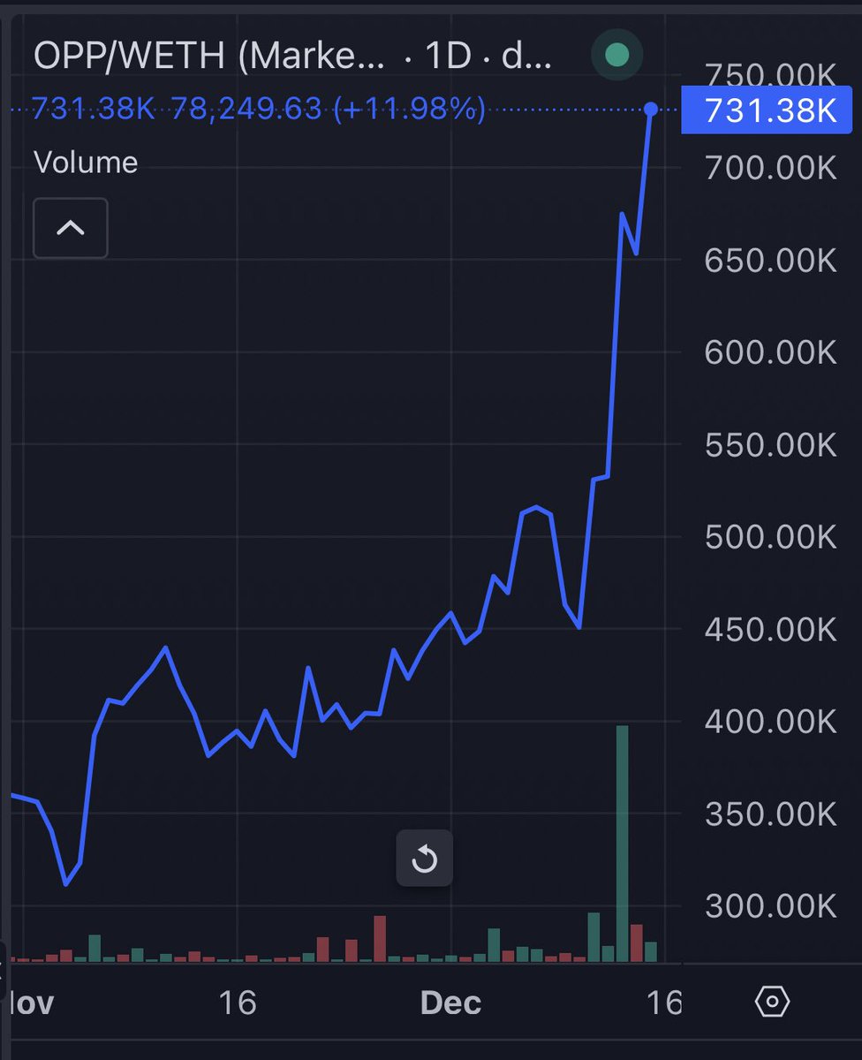The height and width of the screenshot is (1060, 862).
Task: Click the Dec label on time axis
Action: coord(450,1003)
